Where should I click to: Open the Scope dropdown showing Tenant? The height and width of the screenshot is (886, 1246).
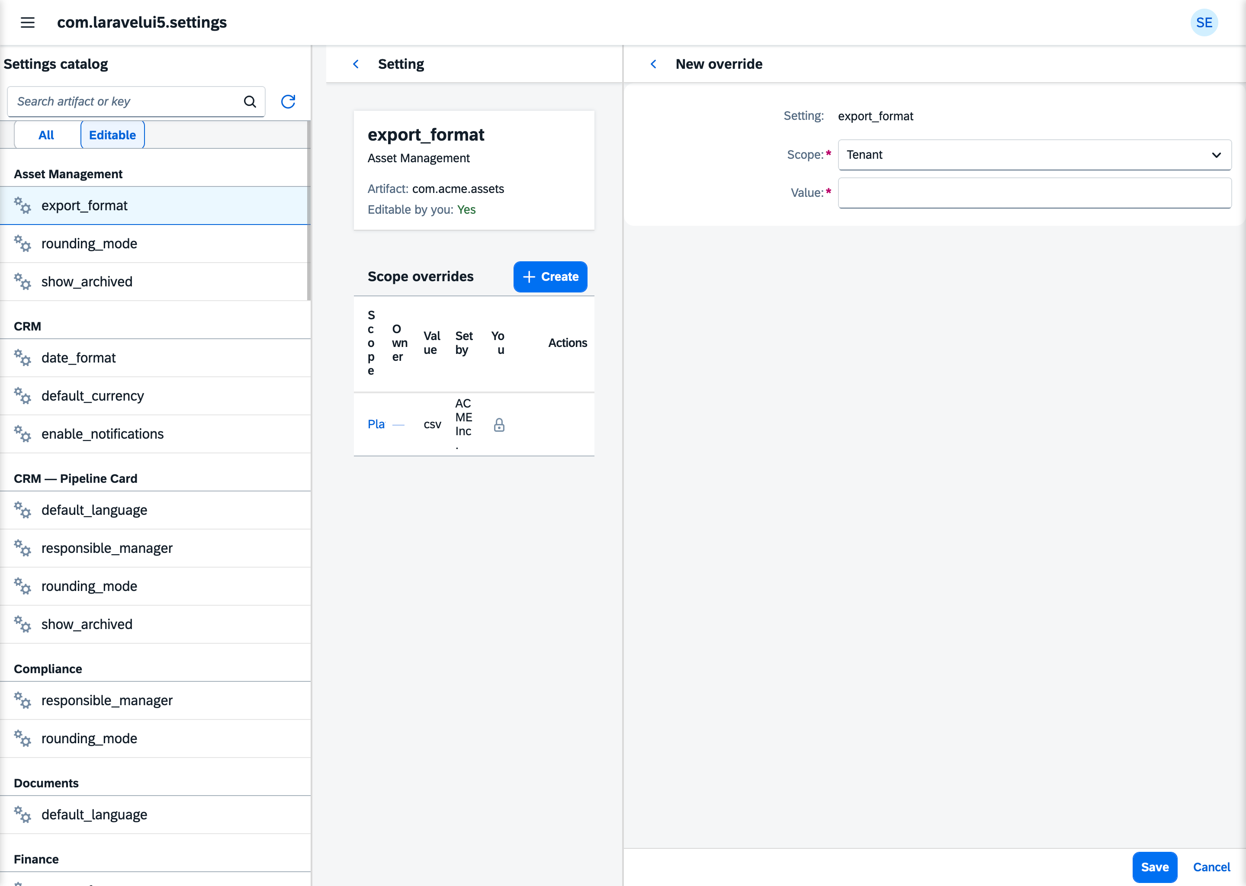[x=1034, y=155]
